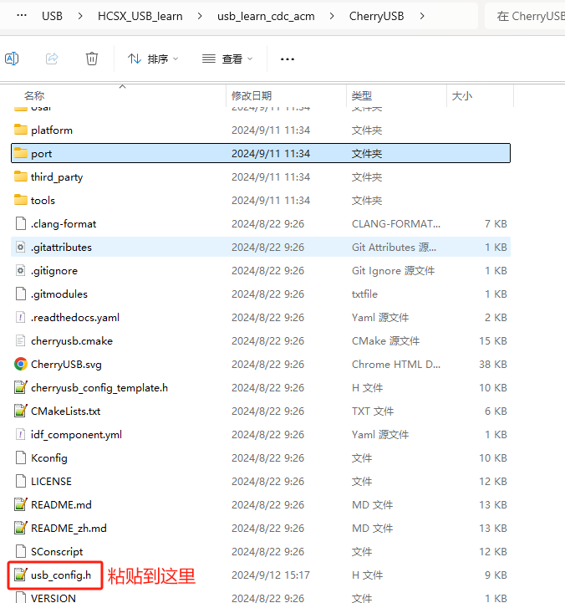Expand chevron after usb_learn_cdc_acm in breadcrumb

(x=332, y=16)
